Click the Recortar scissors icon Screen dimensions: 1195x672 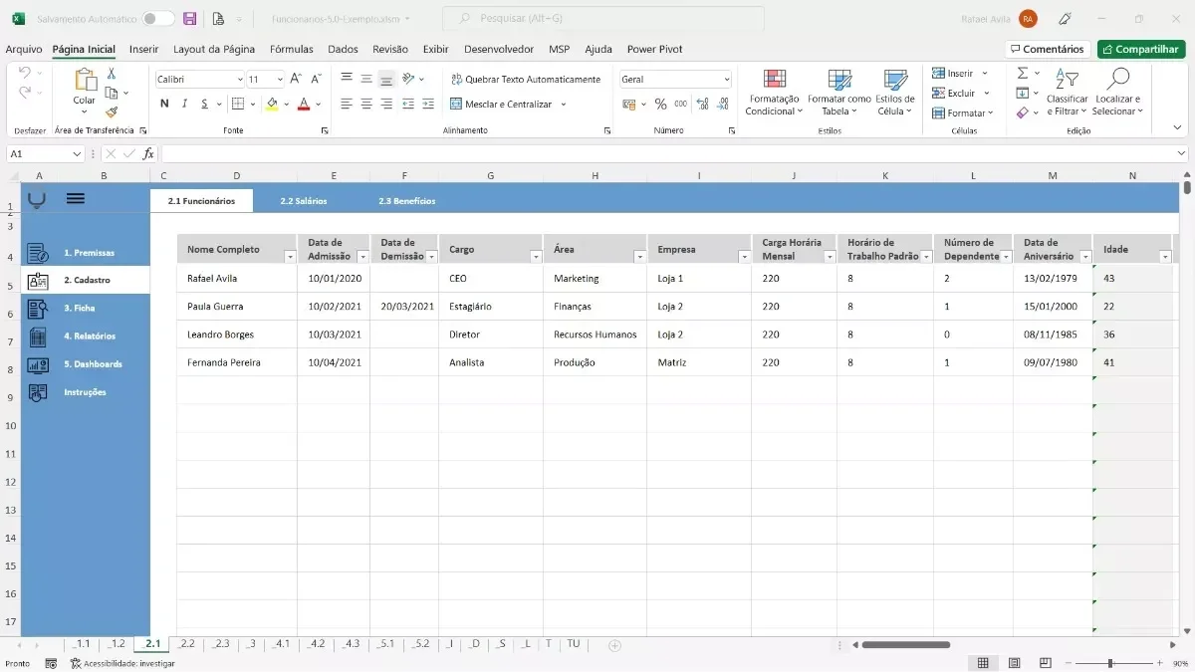tap(112, 74)
